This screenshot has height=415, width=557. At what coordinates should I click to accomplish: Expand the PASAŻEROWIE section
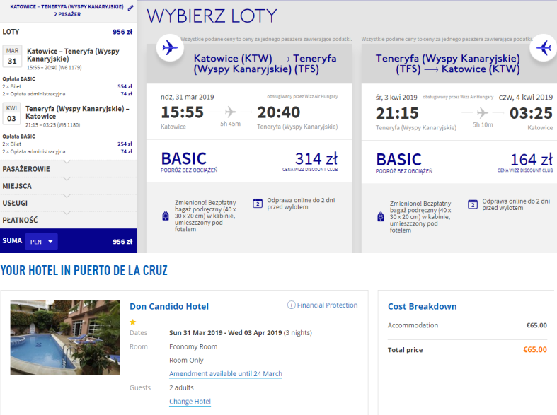point(68,169)
